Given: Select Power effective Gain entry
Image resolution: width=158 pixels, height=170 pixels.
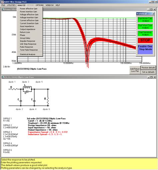Looking at the screenshot, I should (29, 9).
